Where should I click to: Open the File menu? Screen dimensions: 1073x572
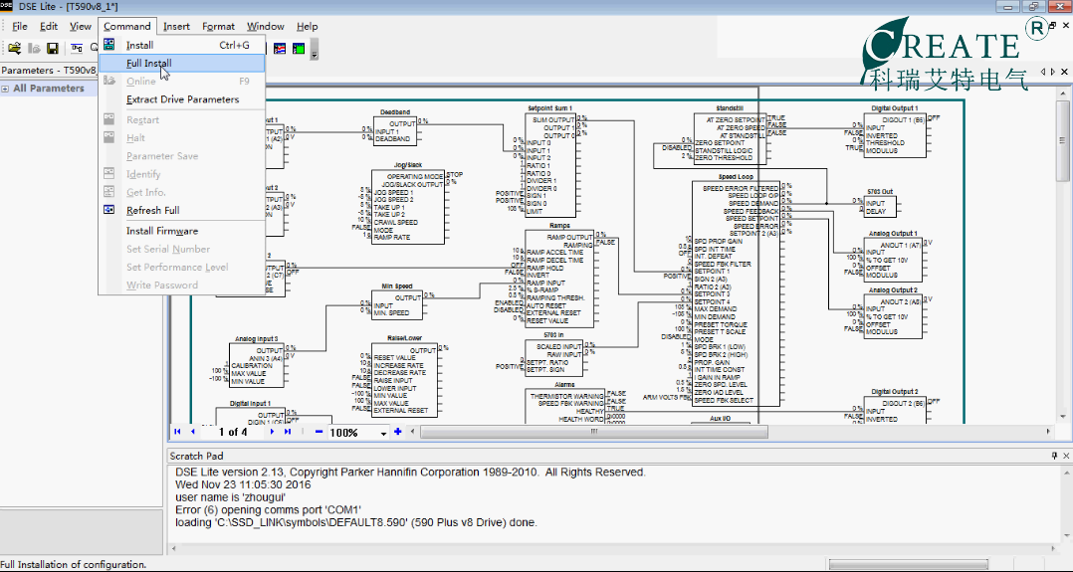point(20,26)
